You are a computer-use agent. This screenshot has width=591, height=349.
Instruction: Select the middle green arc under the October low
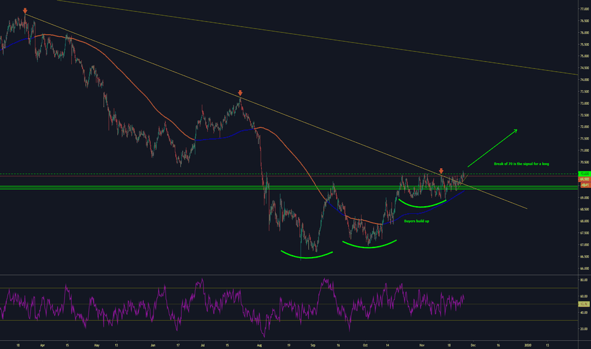tap(369, 244)
